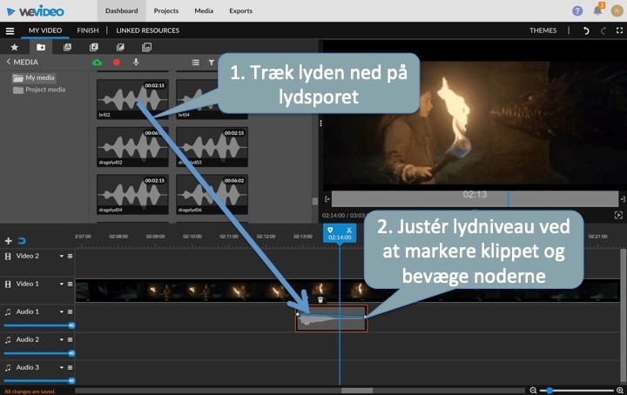
Task: Split clip with playhead scissors icon
Action: click(x=348, y=230)
